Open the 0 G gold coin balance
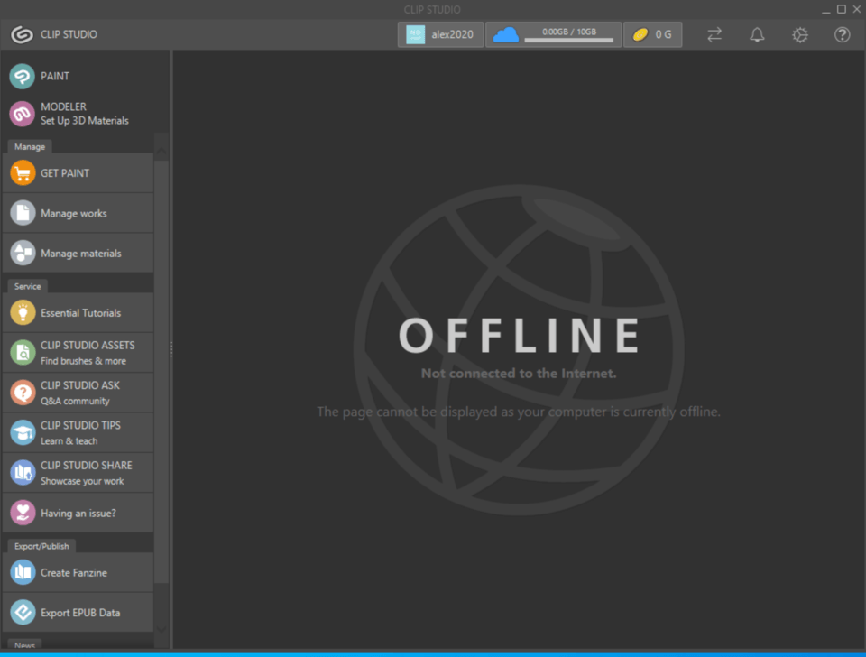Screen dimensions: 866x657 tap(652, 34)
